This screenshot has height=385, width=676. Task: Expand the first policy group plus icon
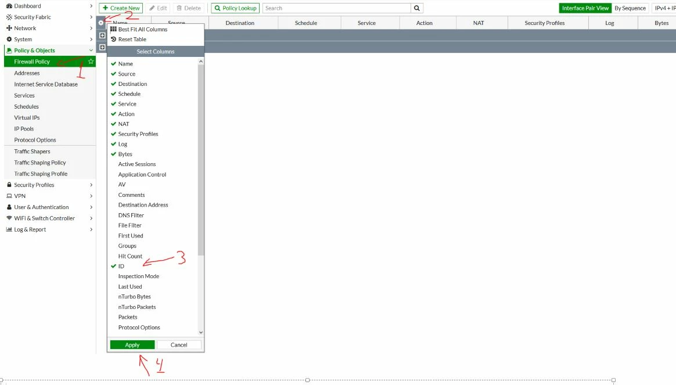pos(102,35)
